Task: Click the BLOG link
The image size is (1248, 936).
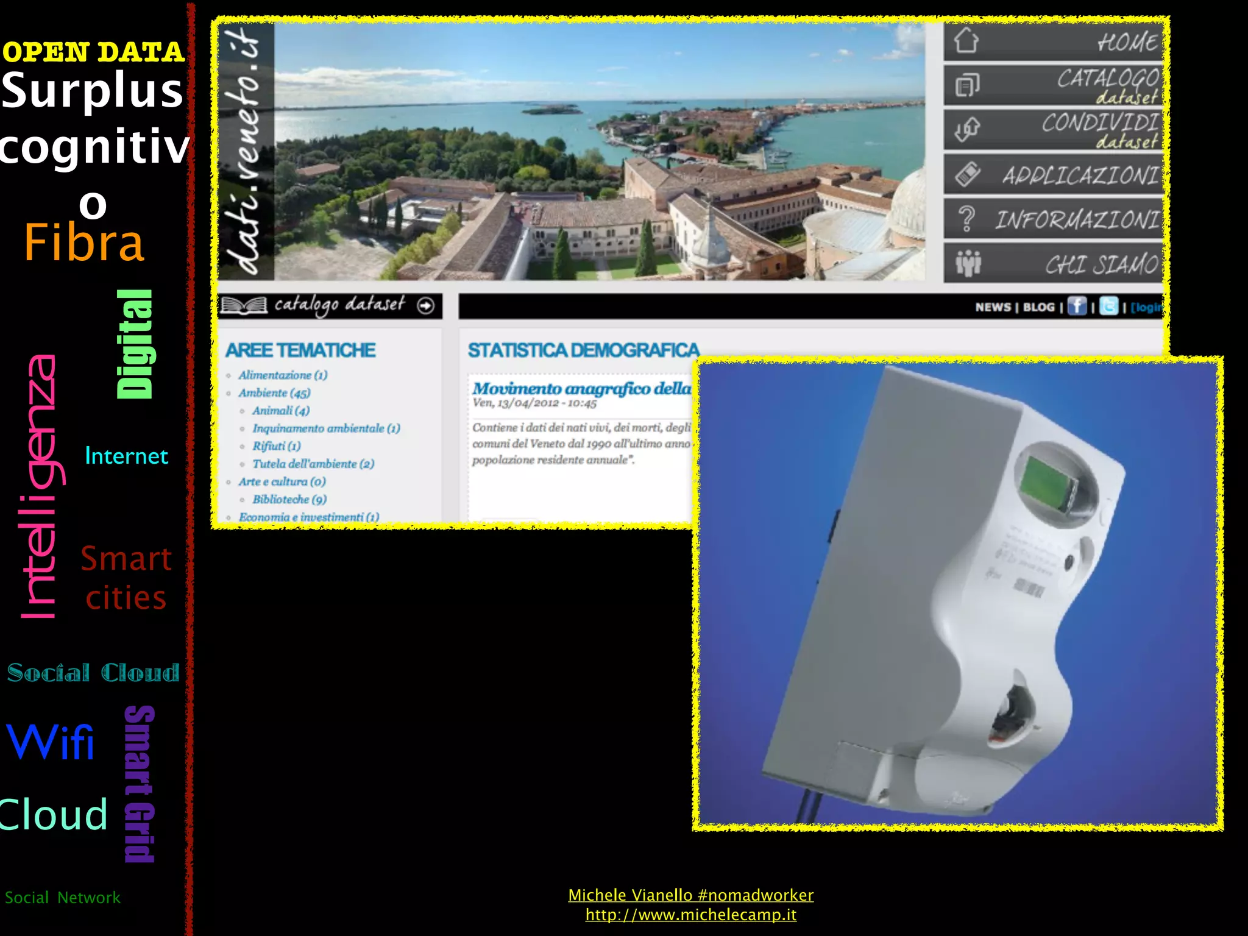Action: coord(1039,307)
